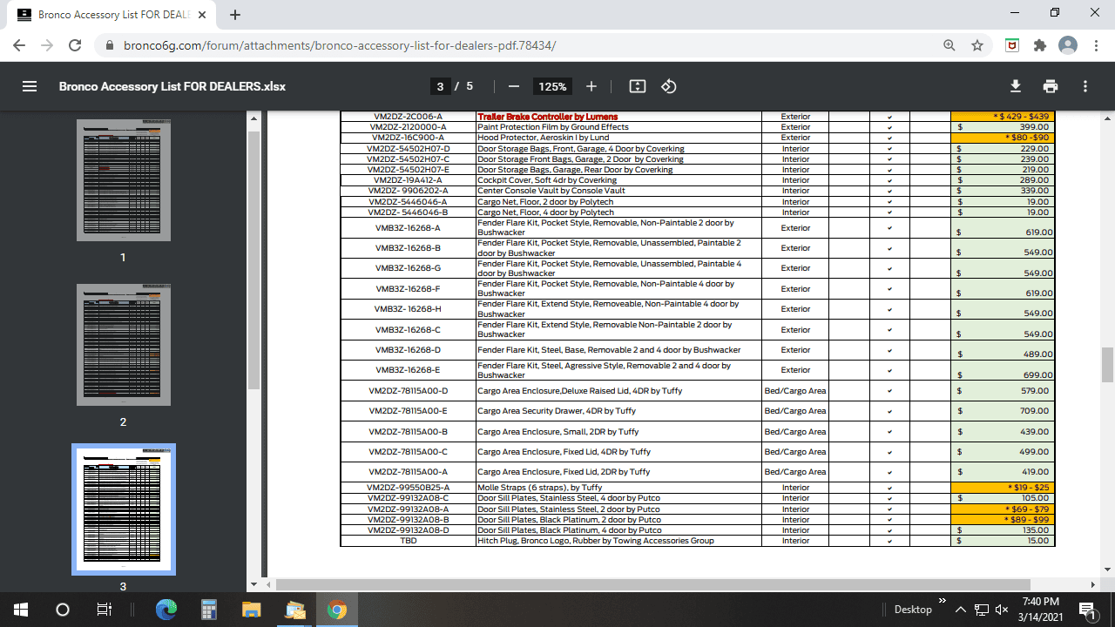Click the Trailer Brake Controller by Lumens text
Screen dimensions: 1115x627
click(548, 117)
